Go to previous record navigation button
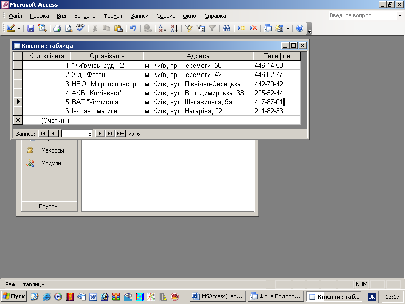 coord(54,133)
